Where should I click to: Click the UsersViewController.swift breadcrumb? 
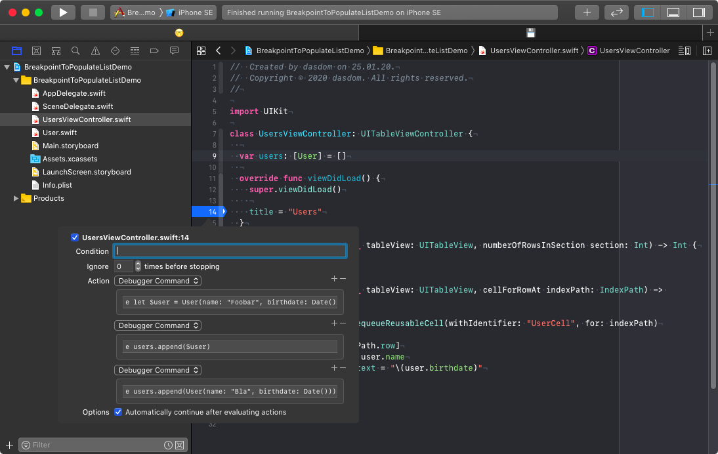pos(529,51)
